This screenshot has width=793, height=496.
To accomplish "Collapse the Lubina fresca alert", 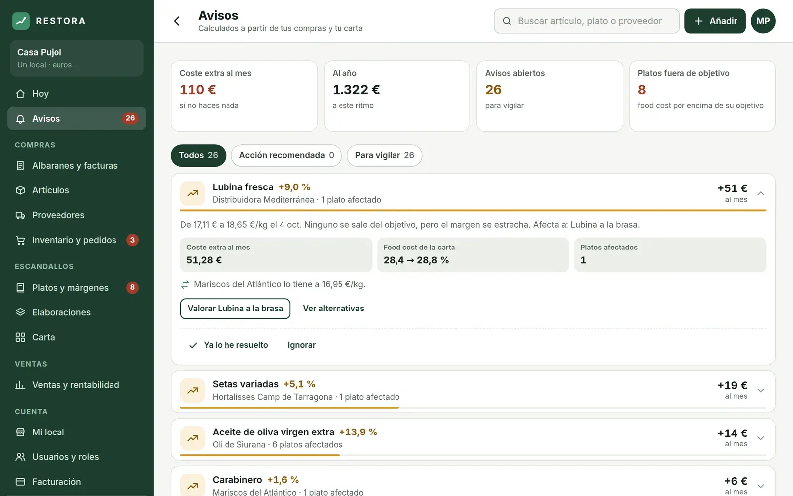I will [761, 193].
